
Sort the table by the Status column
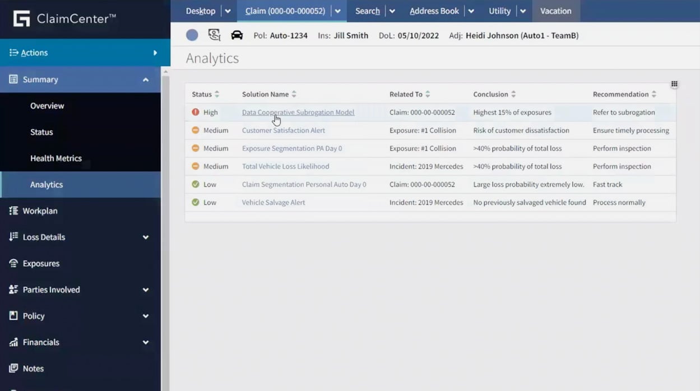216,94
